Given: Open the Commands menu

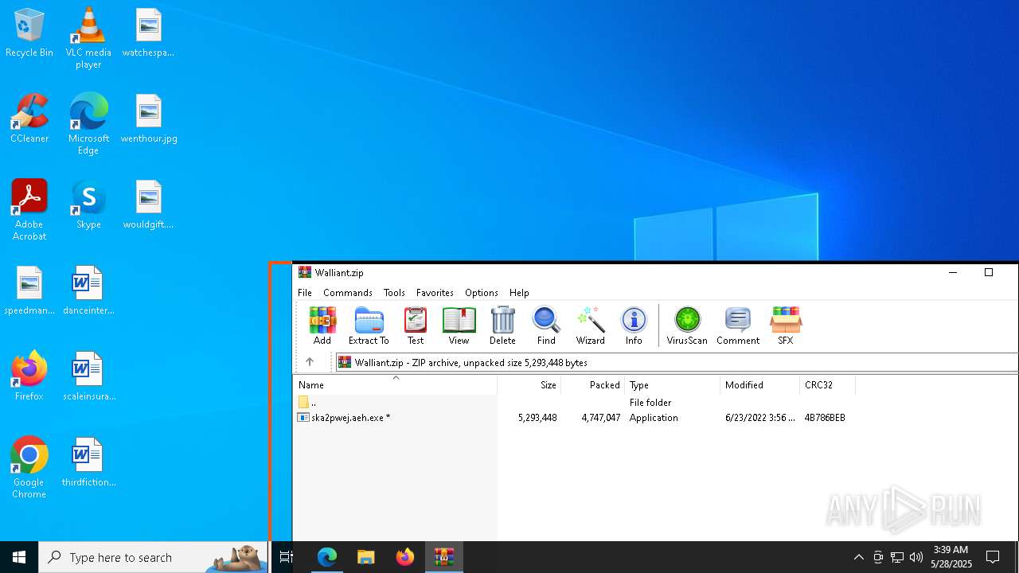Looking at the screenshot, I should pyautogui.click(x=348, y=293).
